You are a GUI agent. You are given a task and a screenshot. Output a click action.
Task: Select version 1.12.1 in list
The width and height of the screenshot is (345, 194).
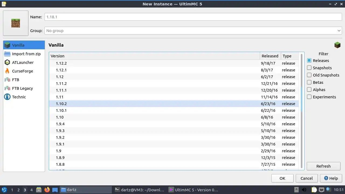tap(174, 70)
